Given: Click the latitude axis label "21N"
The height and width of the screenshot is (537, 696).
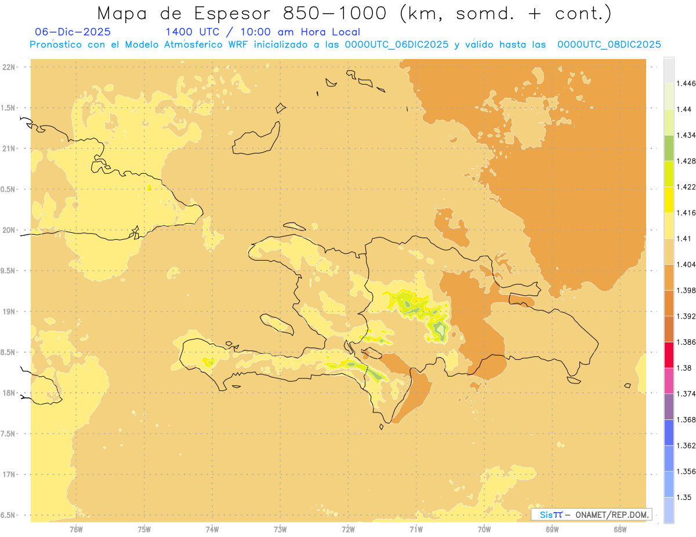Looking at the screenshot, I should tap(9, 149).
